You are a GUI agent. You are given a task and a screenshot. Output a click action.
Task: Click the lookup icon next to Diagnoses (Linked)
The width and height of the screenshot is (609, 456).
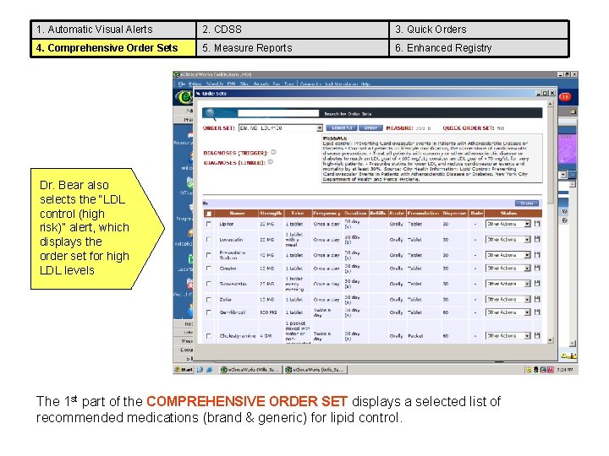[x=271, y=161]
